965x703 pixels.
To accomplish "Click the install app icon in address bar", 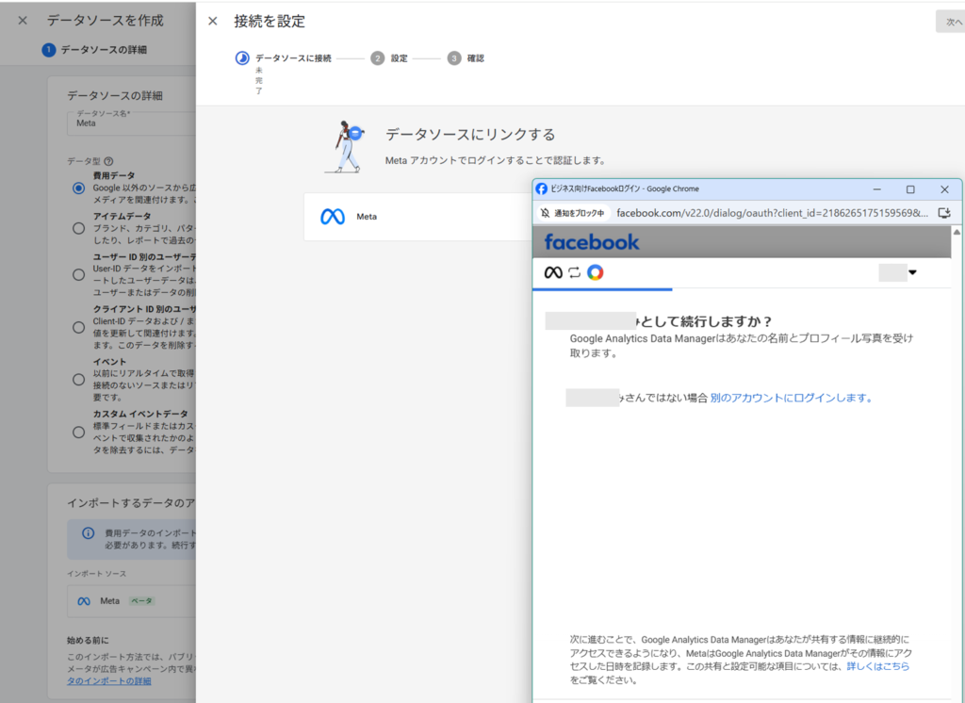I will pos(944,213).
